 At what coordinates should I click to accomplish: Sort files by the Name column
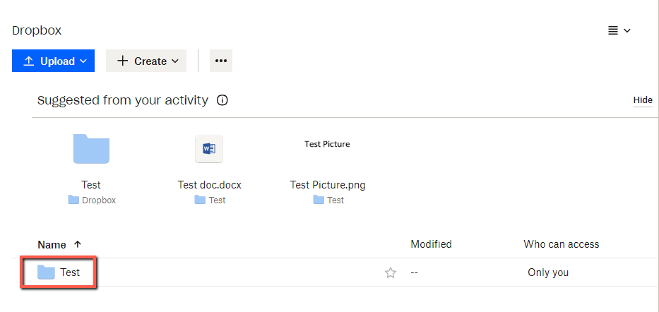tap(52, 245)
